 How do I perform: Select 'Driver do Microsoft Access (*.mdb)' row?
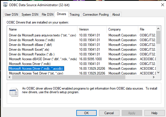32,40
